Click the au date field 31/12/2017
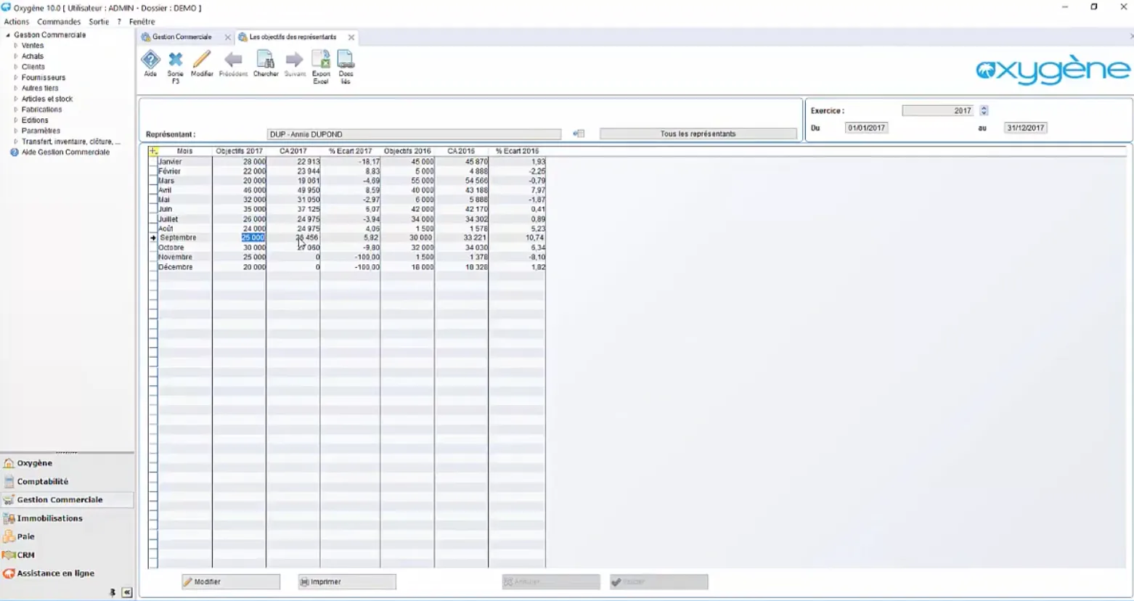The image size is (1134, 601). click(x=1025, y=128)
